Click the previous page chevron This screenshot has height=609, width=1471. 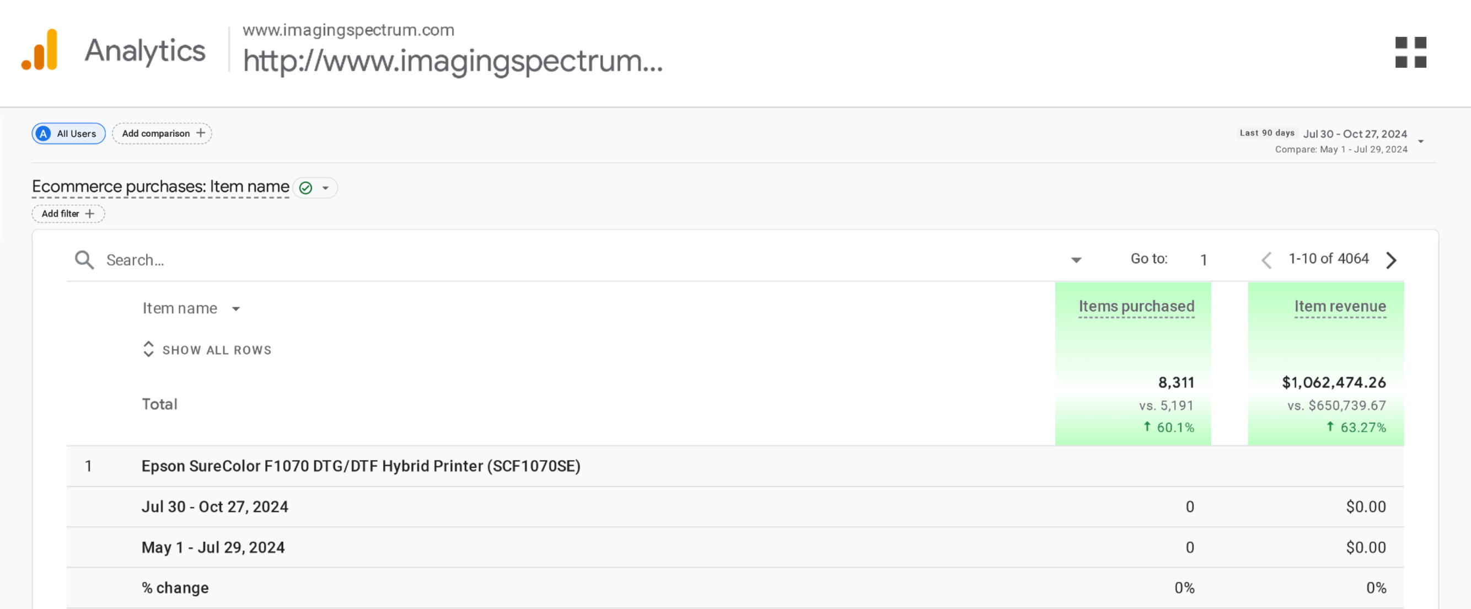(1266, 260)
